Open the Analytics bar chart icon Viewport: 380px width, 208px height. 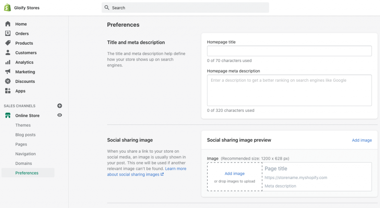8,62
